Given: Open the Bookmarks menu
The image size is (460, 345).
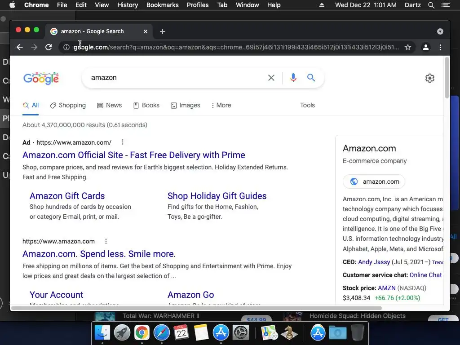Looking at the screenshot, I should click(x=163, y=5).
